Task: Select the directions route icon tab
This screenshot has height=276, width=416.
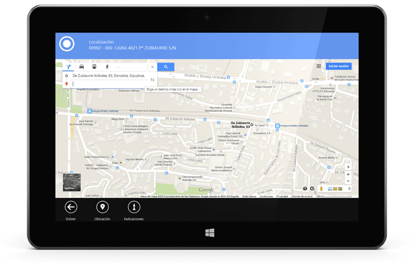Action: click(68, 67)
